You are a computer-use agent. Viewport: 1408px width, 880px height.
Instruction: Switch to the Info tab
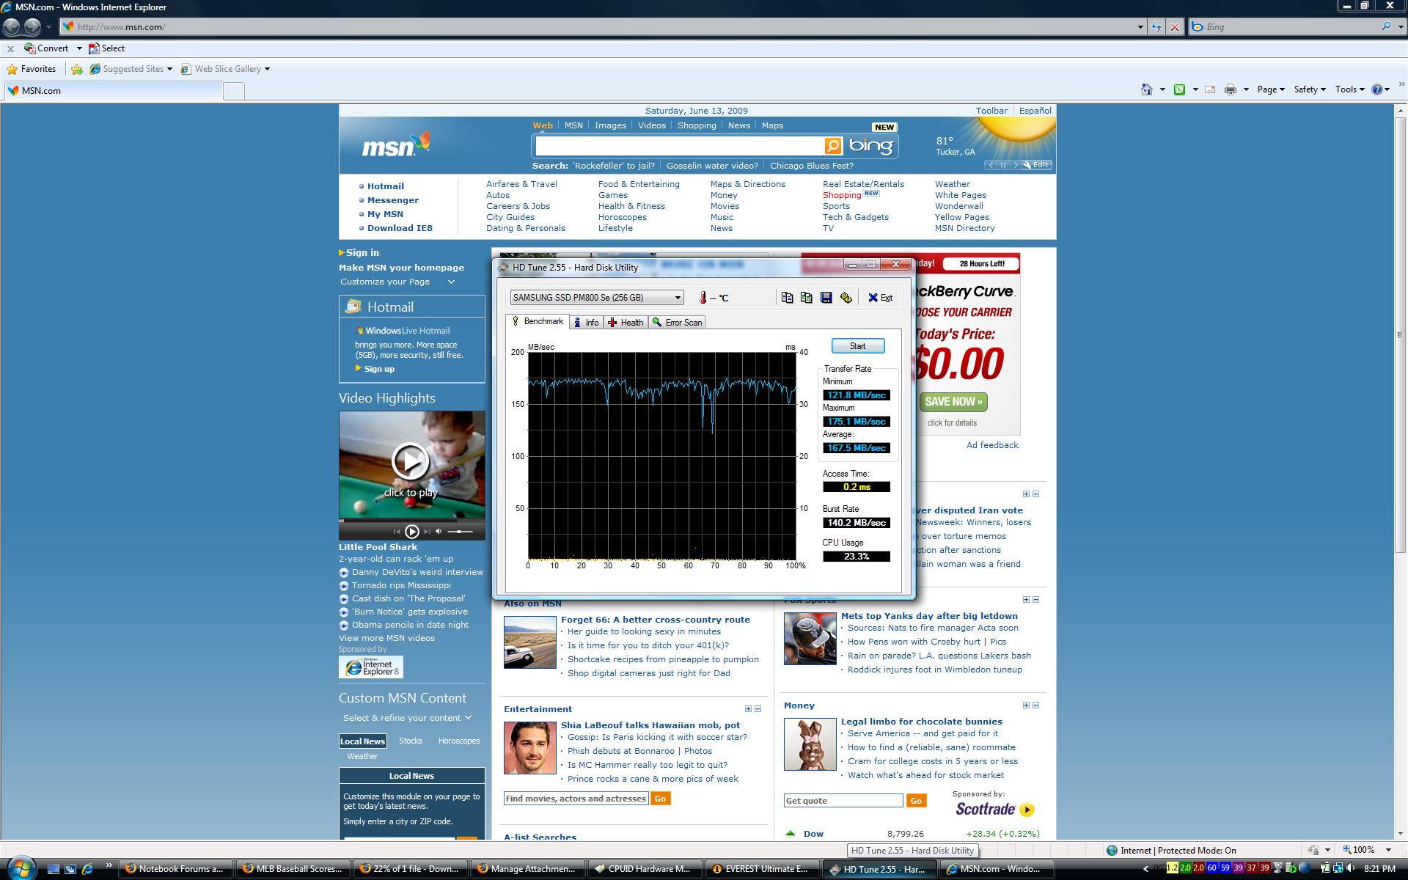pyautogui.click(x=587, y=322)
